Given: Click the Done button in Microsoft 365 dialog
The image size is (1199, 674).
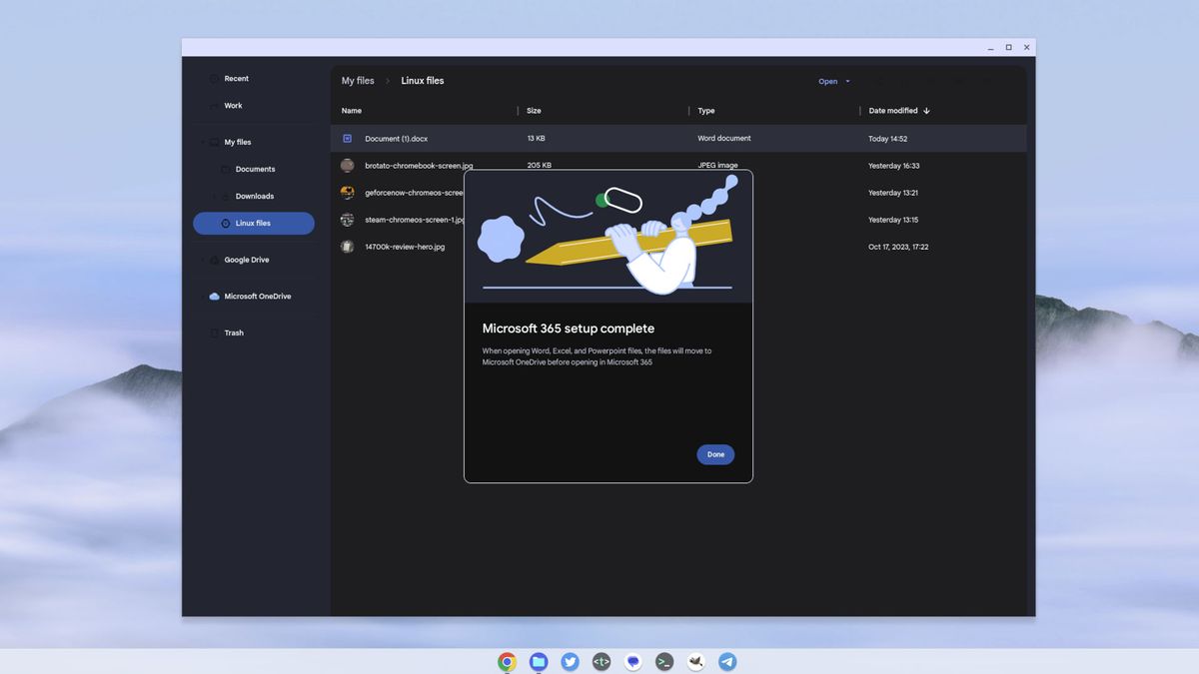Looking at the screenshot, I should pos(715,454).
